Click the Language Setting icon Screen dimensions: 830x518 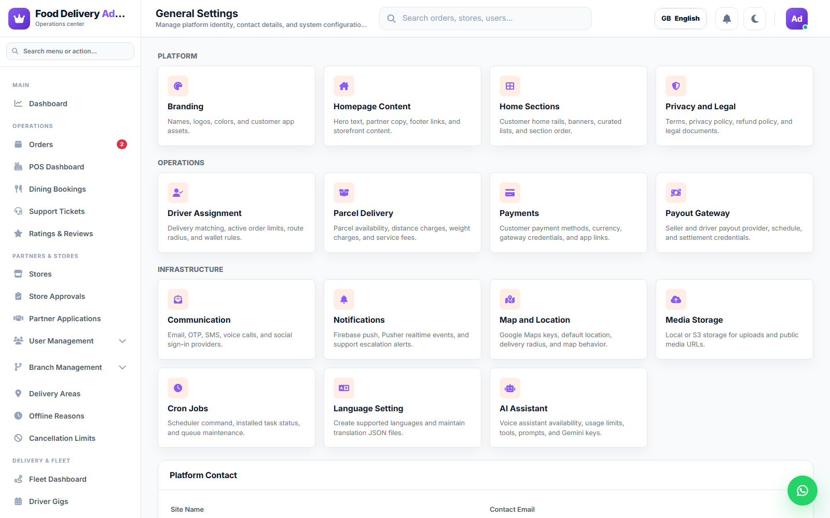(x=344, y=388)
